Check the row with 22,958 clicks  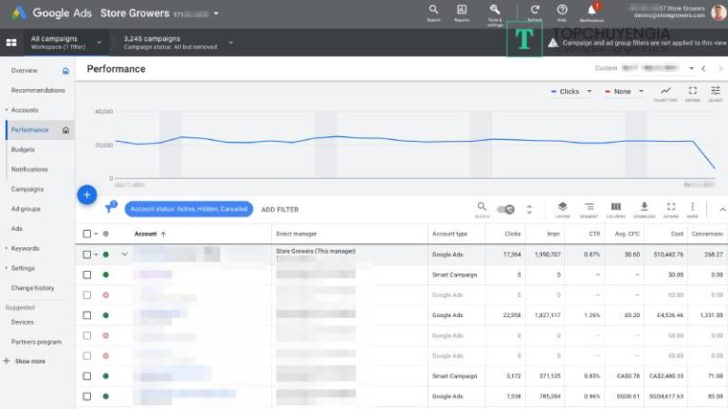tap(87, 315)
